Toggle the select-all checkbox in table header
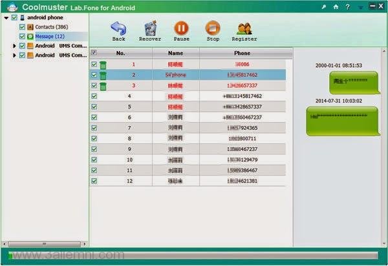The width and height of the screenshot is (388, 266). [94, 53]
